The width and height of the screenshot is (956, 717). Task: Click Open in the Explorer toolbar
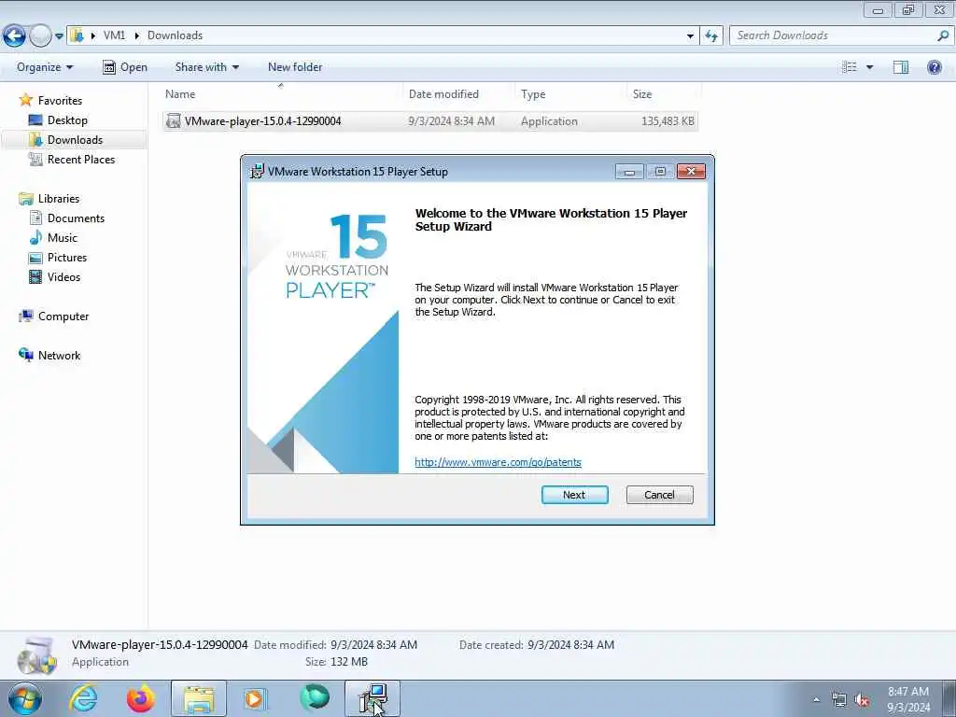(x=125, y=67)
